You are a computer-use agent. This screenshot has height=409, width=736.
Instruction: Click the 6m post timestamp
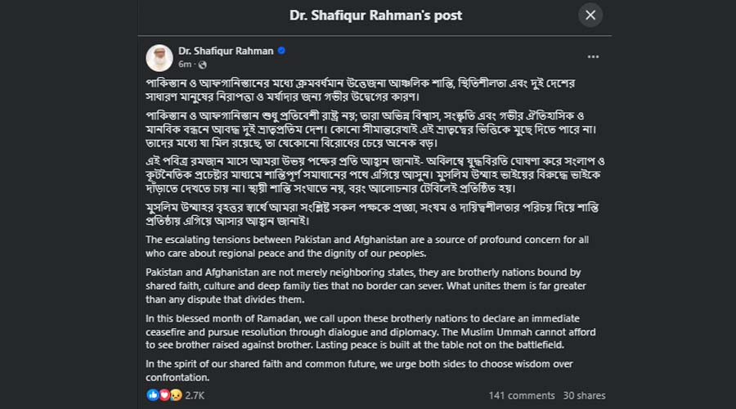185,64
